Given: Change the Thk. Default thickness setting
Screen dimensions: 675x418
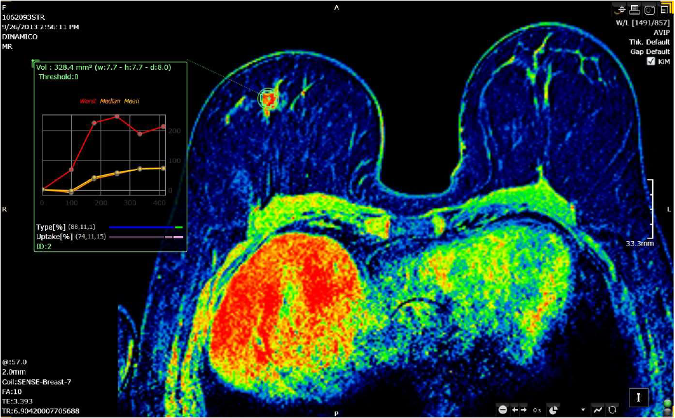Looking at the screenshot, I should (x=649, y=42).
